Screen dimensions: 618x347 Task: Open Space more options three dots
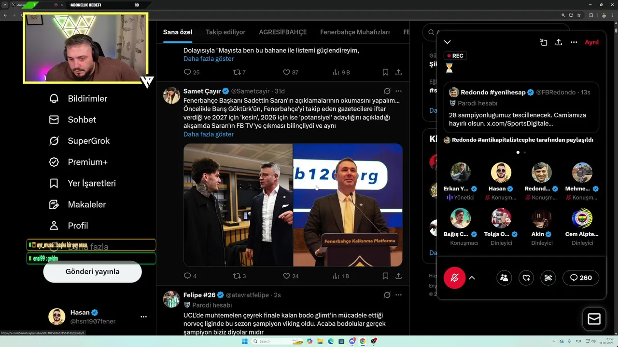tap(574, 42)
